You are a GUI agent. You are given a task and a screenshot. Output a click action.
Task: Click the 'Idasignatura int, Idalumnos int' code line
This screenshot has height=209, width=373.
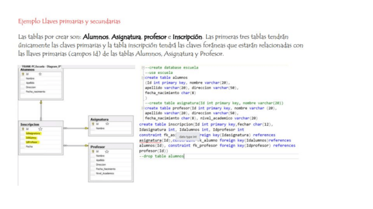192,130
